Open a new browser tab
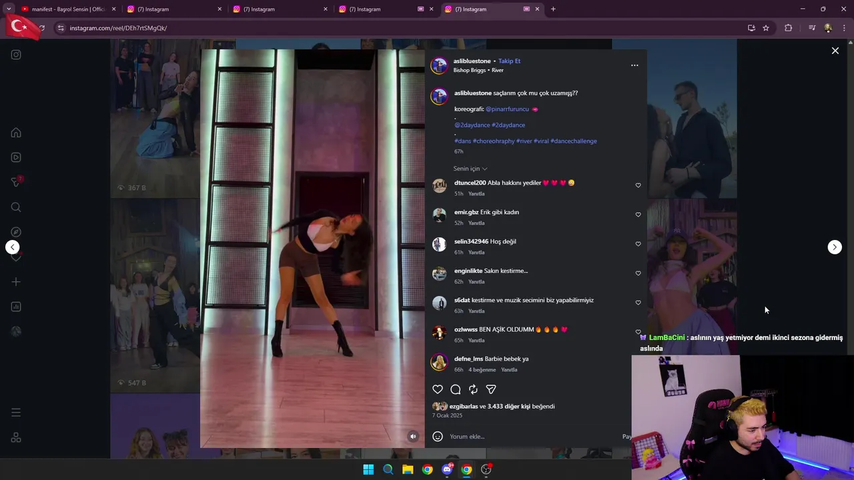Image resolution: width=854 pixels, height=480 pixels. point(553,9)
